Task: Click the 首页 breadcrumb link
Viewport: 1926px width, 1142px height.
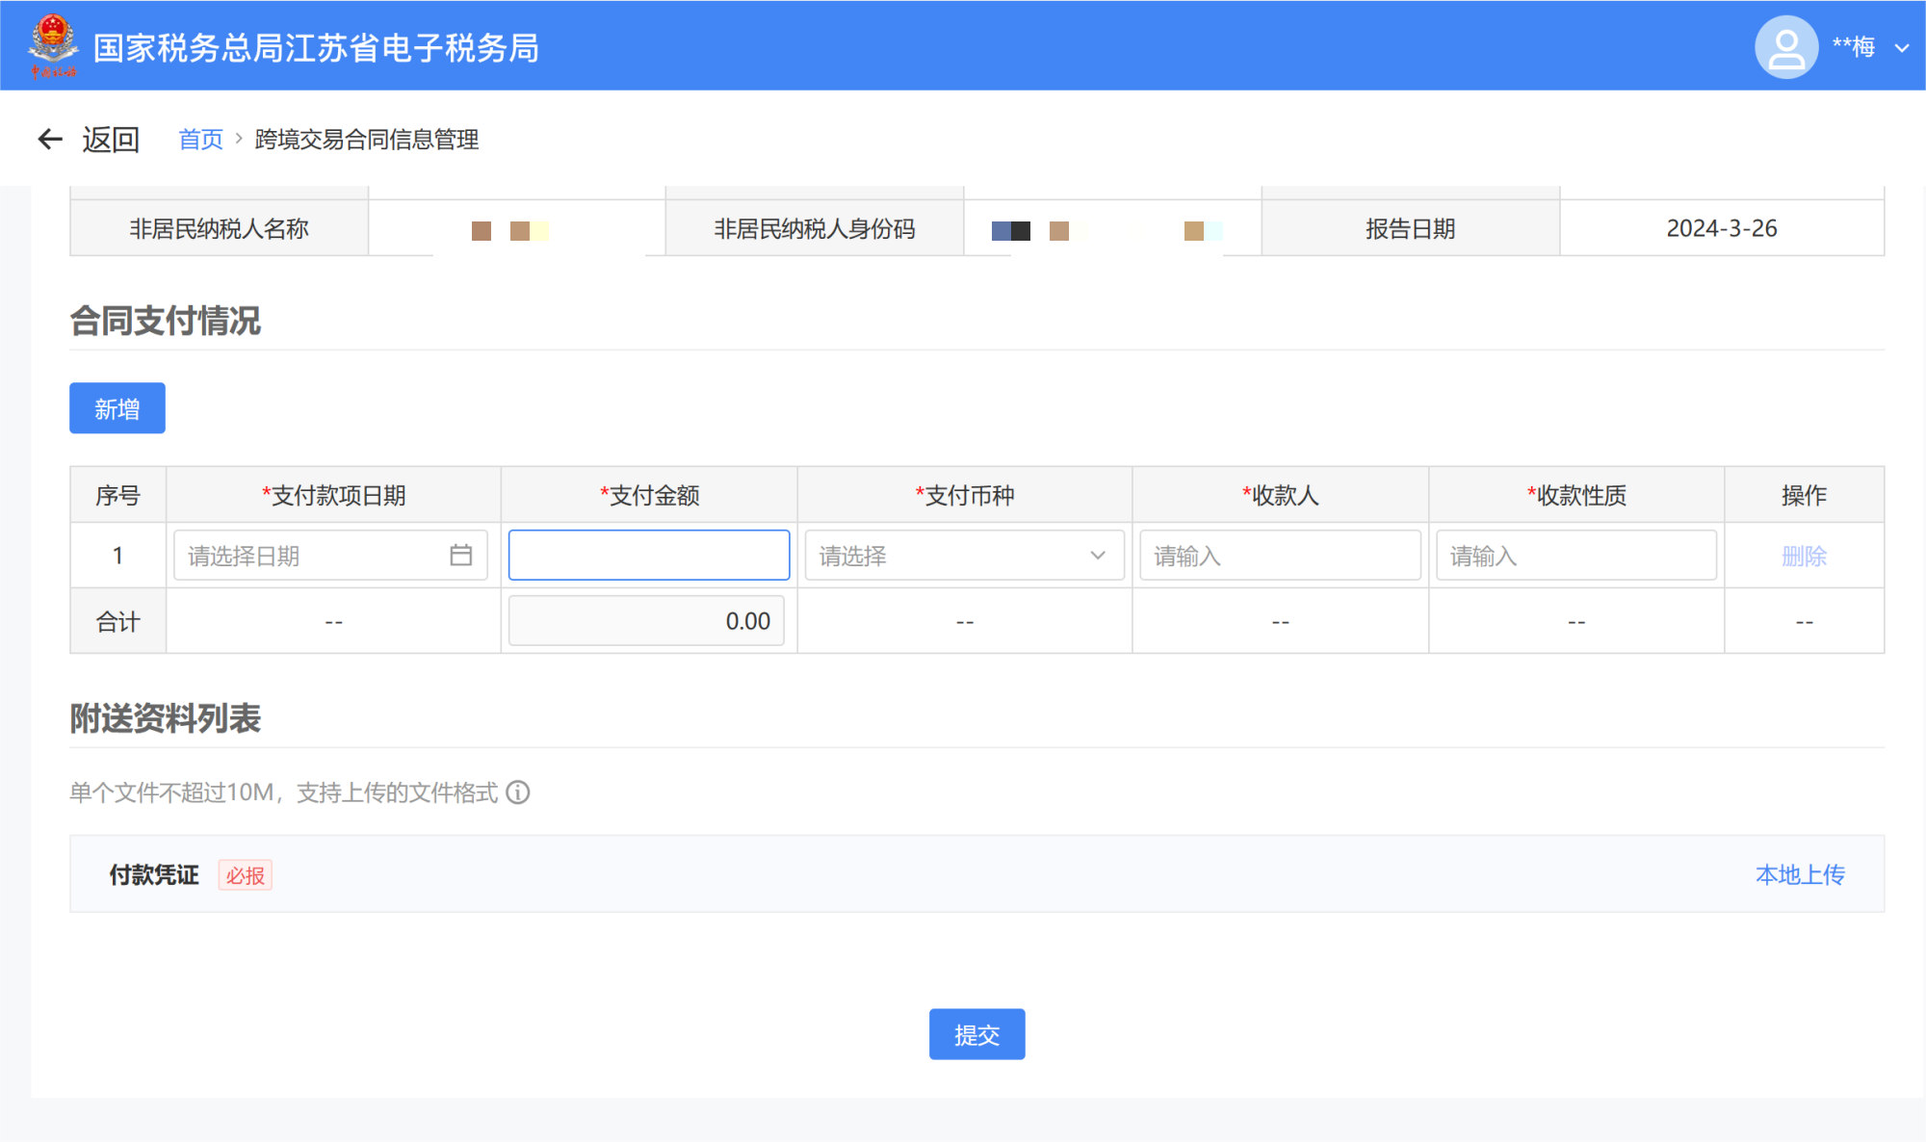Action: coord(200,140)
